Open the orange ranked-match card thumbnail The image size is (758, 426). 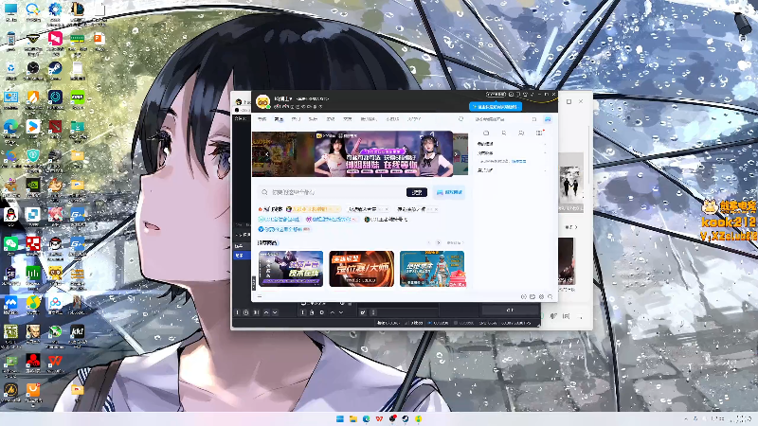coord(362,269)
